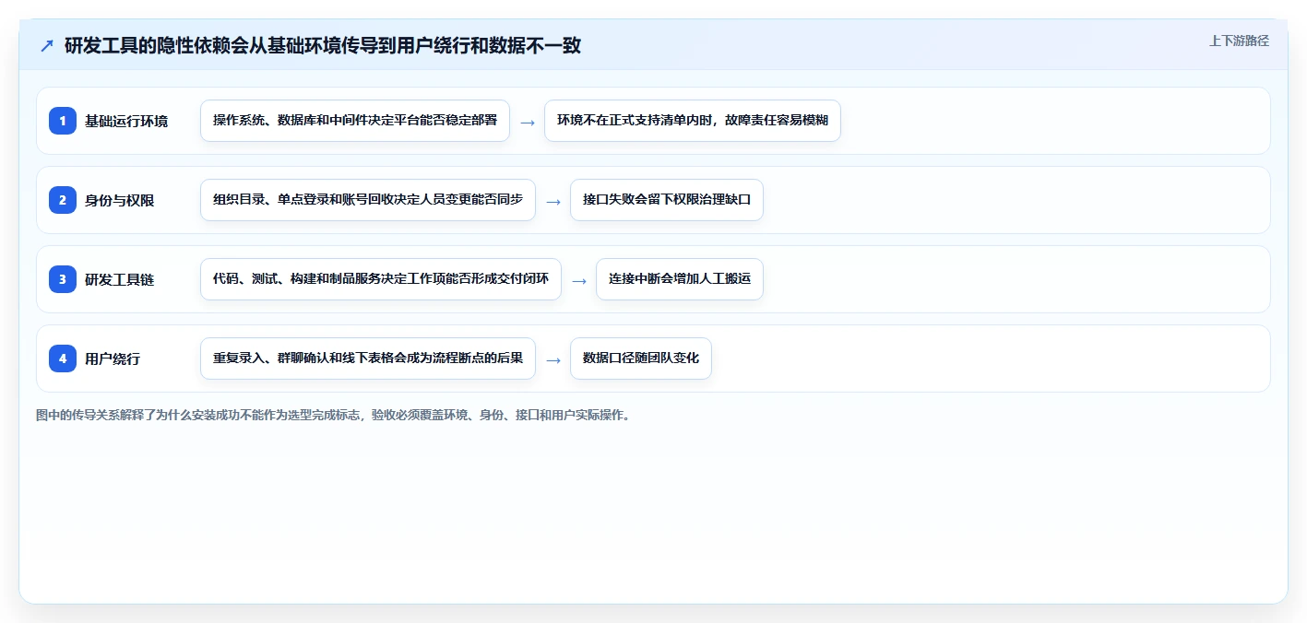Click the box 环境不在正式支持清单内时，故障责任容易模糊
The height and width of the screenshot is (623, 1307).
click(693, 121)
